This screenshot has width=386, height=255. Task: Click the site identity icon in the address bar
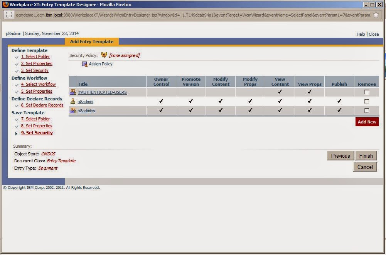tap(9, 13)
